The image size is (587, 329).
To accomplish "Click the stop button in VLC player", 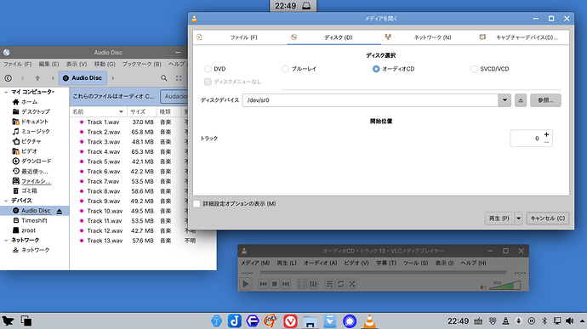I will click(275, 284).
